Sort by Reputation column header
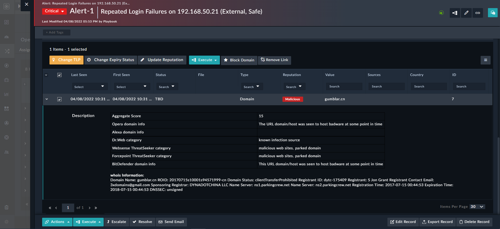The height and width of the screenshot is (229, 500). pos(292,75)
